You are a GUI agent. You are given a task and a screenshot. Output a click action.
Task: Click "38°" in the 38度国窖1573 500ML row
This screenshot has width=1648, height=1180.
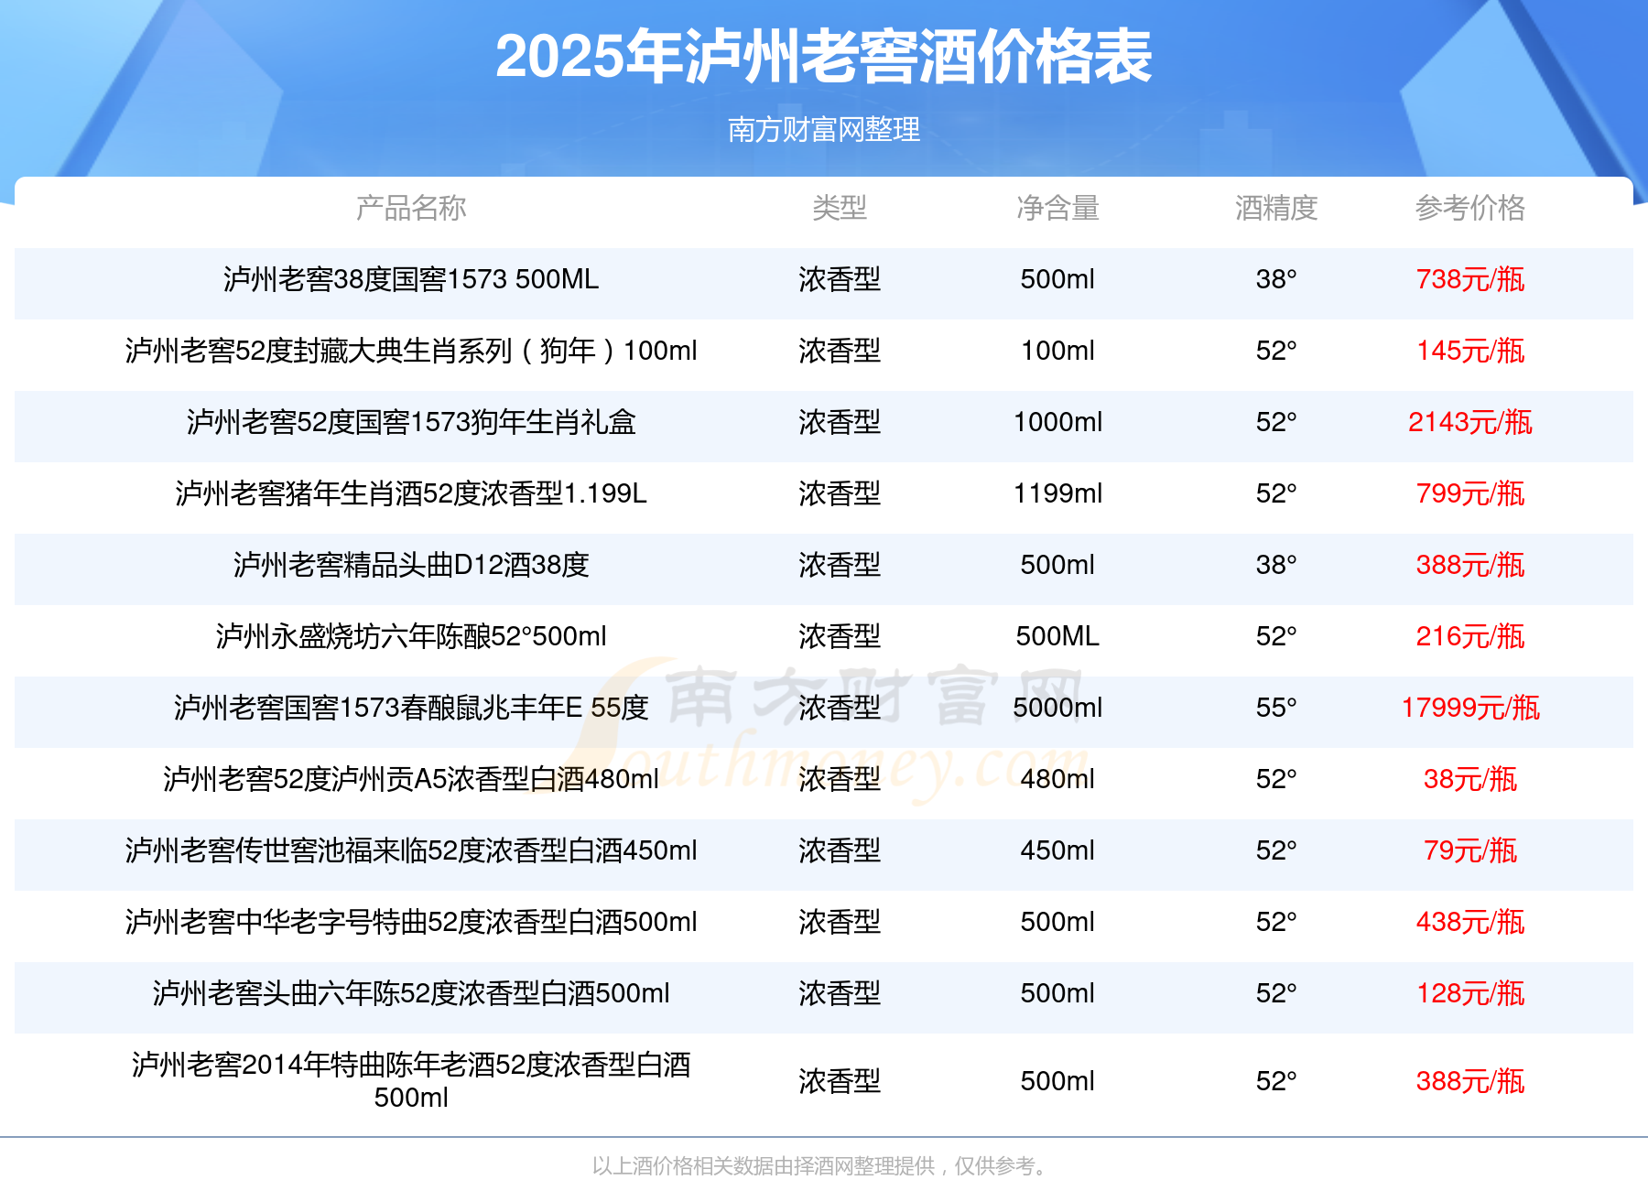(x=1276, y=279)
